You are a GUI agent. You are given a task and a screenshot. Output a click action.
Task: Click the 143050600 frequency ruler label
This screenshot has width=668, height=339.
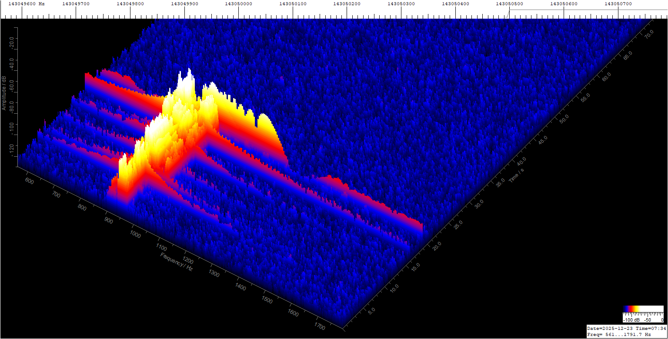coord(564,3)
